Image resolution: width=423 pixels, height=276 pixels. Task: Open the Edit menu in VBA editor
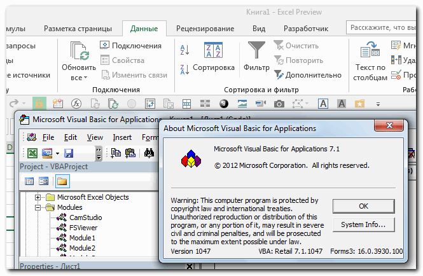click(x=71, y=137)
